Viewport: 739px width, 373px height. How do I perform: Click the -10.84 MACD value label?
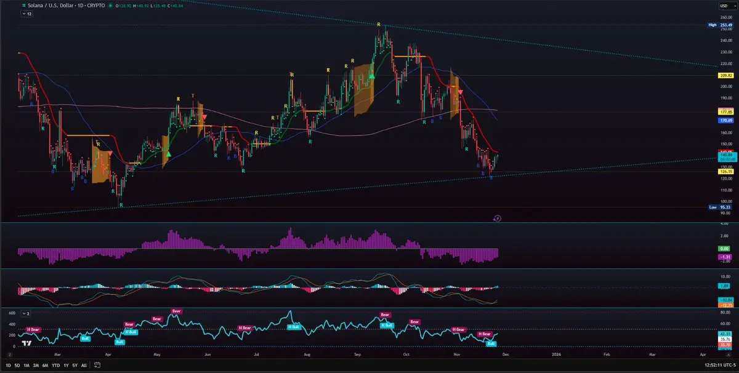pyautogui.click(x=725, y=299)
